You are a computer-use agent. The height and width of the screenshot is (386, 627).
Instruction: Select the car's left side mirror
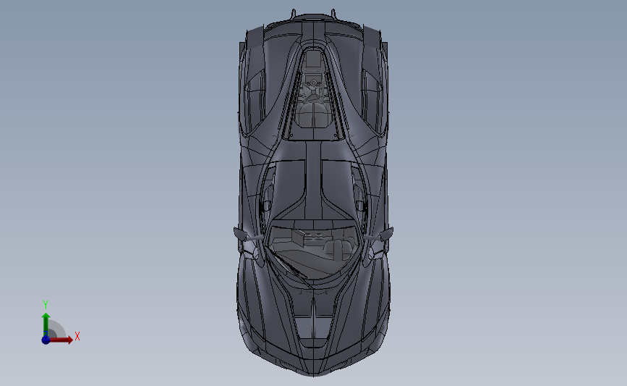tap(241, 234)
